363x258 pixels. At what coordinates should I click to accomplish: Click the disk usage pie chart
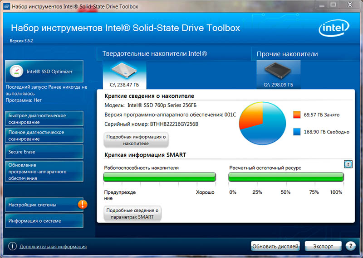click(263, 123)
